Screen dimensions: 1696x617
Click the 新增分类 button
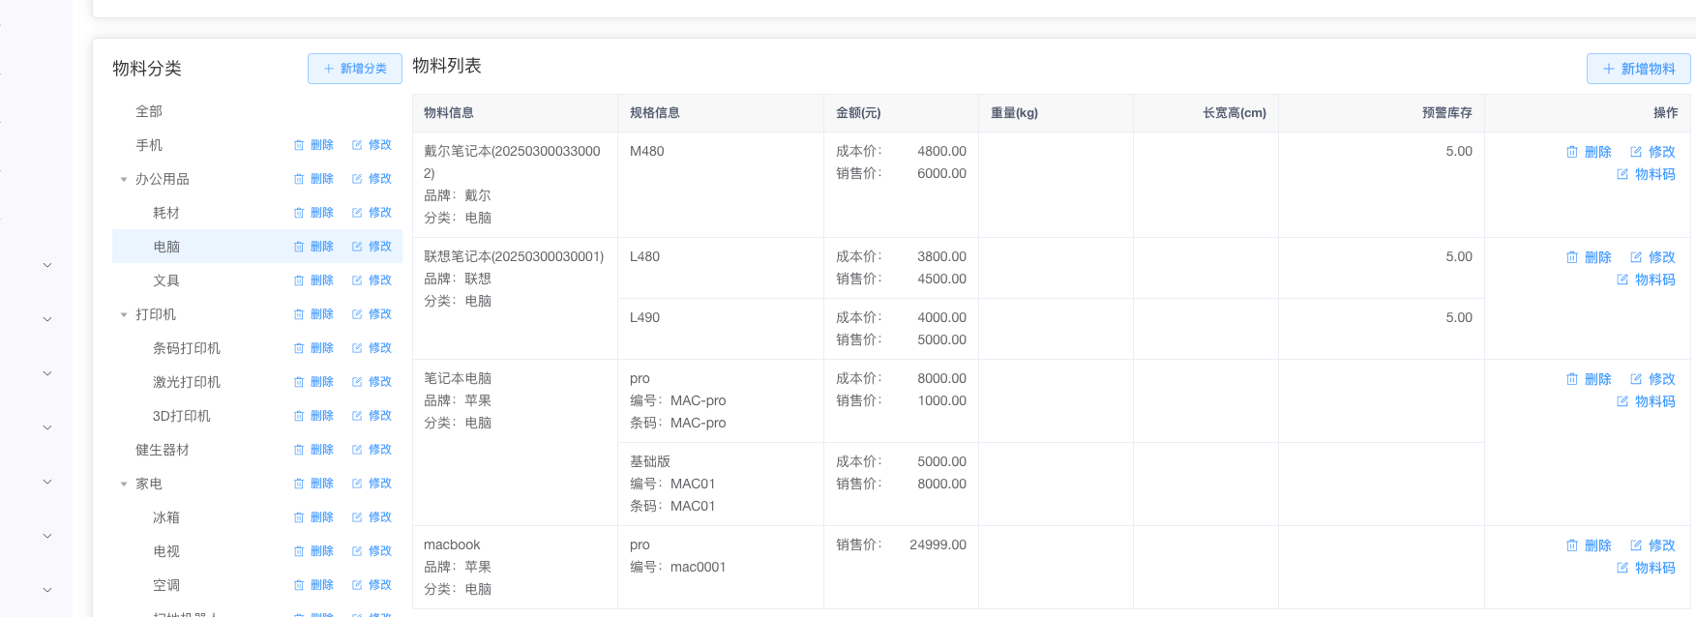355,69
